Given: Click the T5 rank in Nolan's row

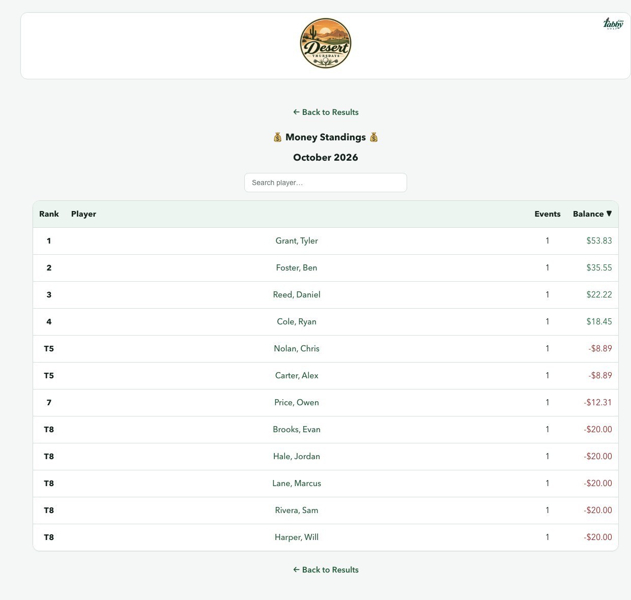Looking at the screenshot, I should pyautogui.click(x=49, y=349).
